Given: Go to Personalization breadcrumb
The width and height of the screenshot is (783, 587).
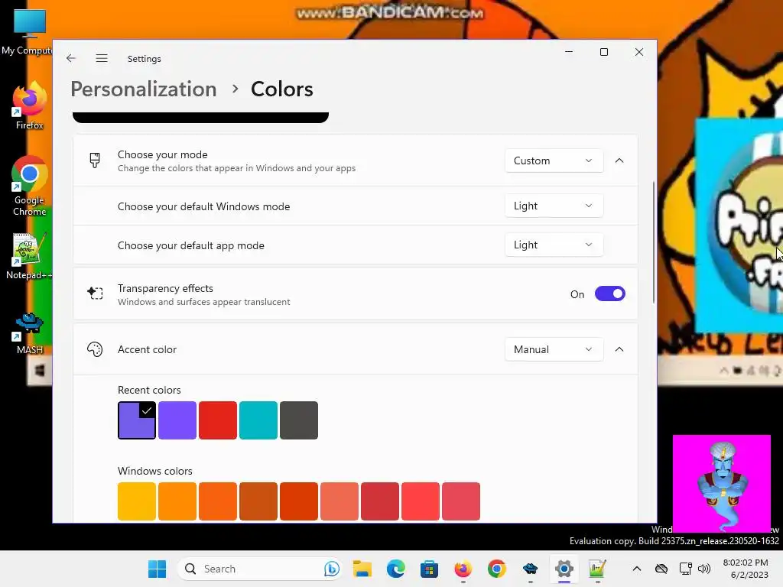Looking at the screenshot, I should pos(144,89).
